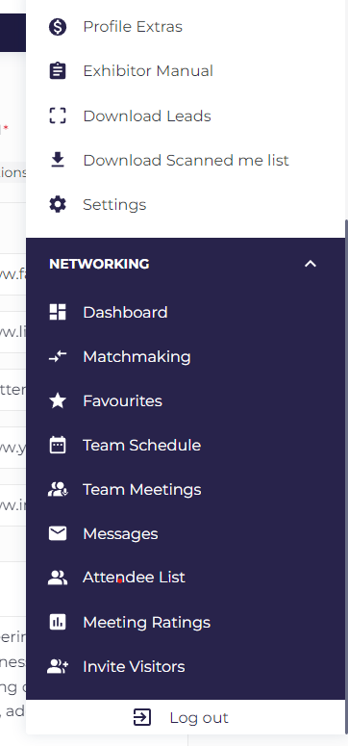Click the Download Leads scan icon
Image resolution: width=348 pixels, height=746 pixels.
(x=58, y=116)
